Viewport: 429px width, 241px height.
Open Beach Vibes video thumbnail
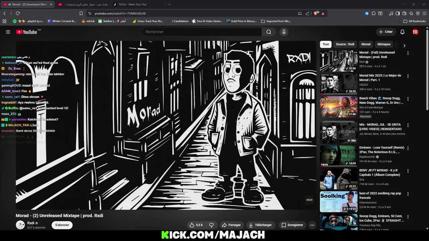(339, 107)
